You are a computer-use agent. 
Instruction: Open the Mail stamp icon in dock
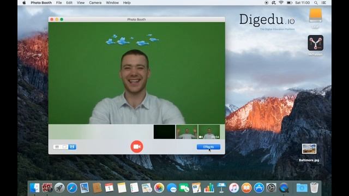tap(85, 188)
